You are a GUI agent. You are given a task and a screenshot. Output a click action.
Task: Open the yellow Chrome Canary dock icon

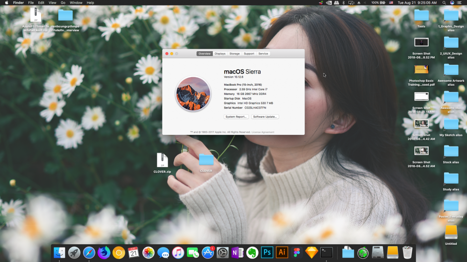119,253
